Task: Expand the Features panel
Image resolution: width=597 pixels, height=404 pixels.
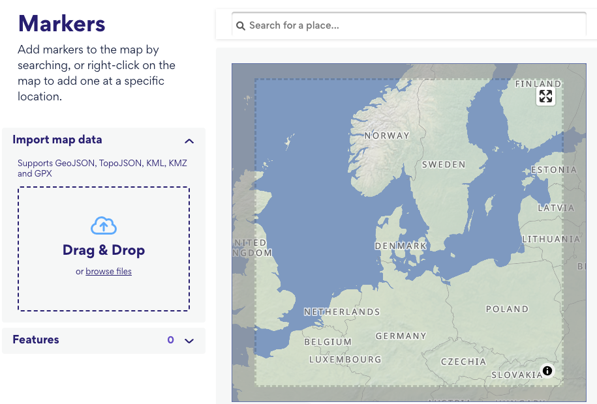Action: [189, 340]
